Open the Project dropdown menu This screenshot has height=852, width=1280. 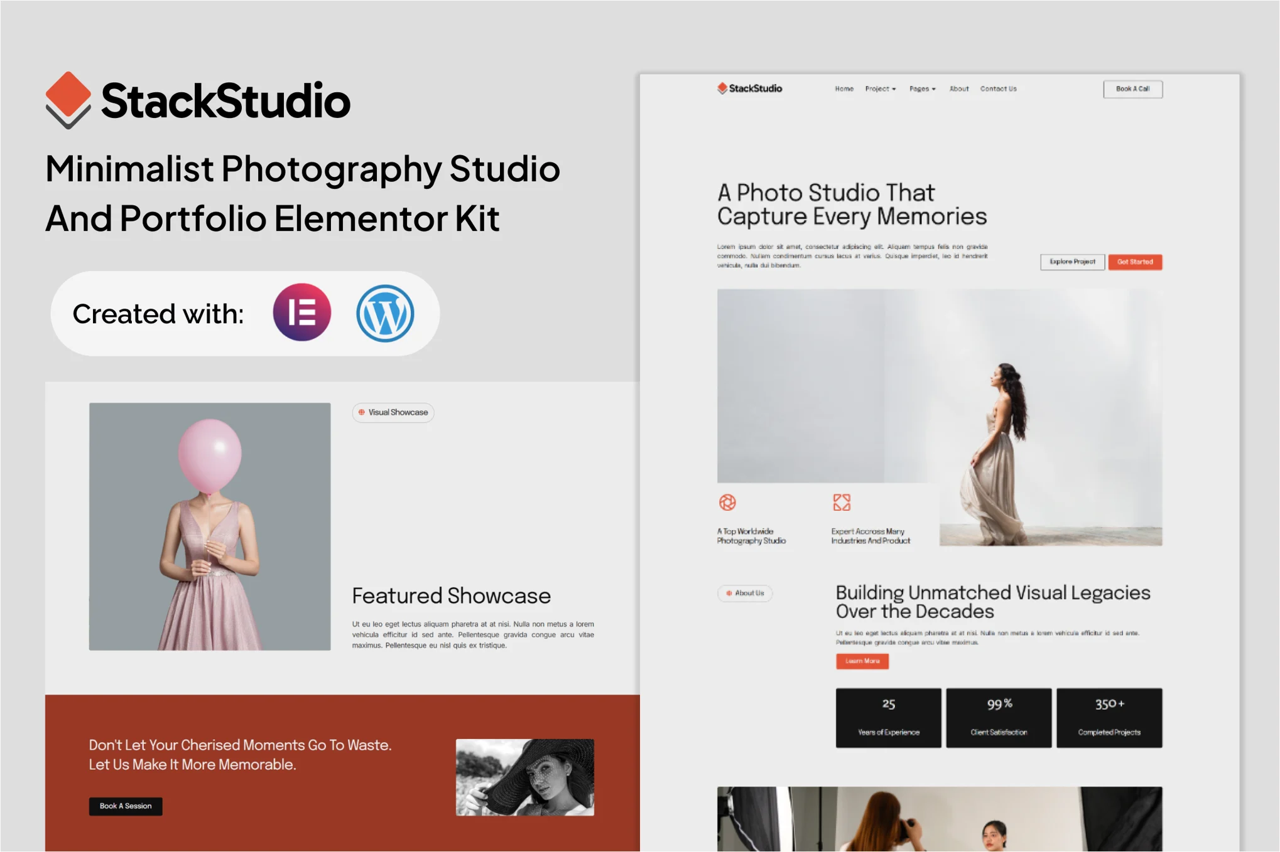point(878,88)
